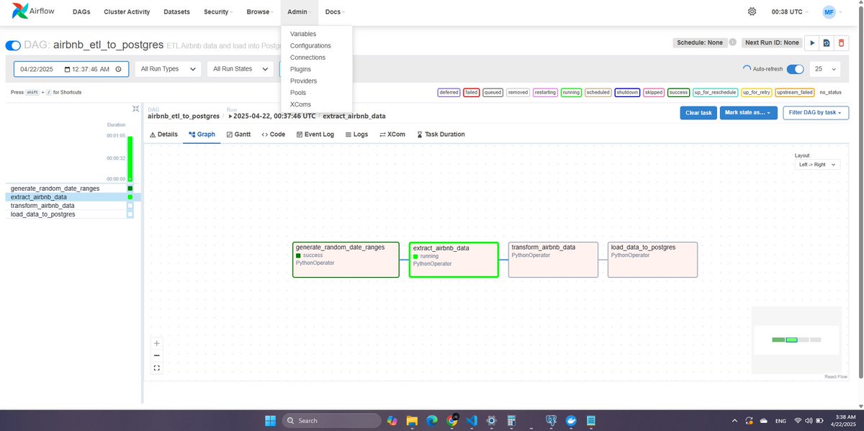The image size is (864, 431).
Task: Open the Copilot taskbar icon
Action: coord(392,420)
